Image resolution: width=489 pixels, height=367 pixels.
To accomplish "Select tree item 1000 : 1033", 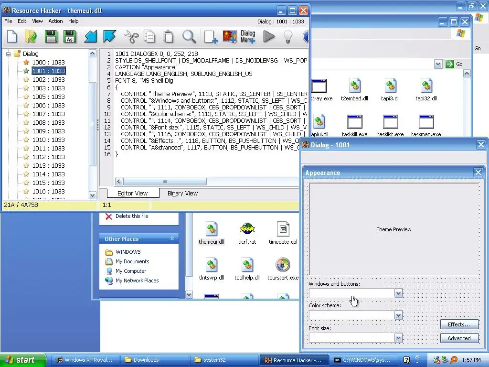I will pos(48,63).
